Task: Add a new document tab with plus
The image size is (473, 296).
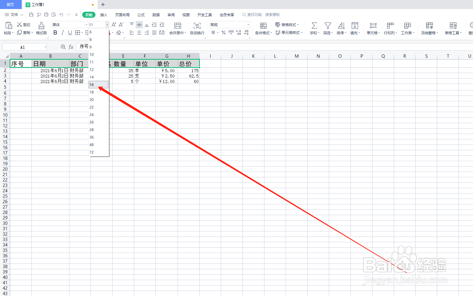Action: (x=103, y=5)
